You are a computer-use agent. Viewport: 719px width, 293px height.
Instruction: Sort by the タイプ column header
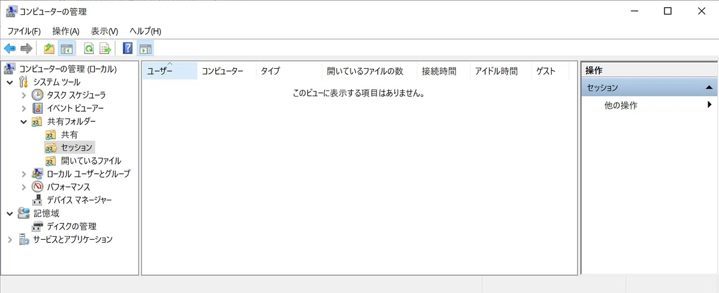(x=289, y=71)
